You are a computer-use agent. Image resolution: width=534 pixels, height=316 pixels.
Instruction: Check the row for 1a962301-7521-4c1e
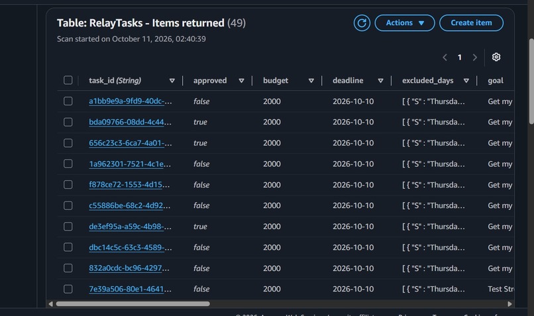[x=68, y=164]
